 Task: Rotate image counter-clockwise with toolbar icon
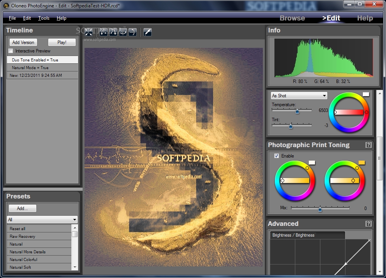point(103,32)
